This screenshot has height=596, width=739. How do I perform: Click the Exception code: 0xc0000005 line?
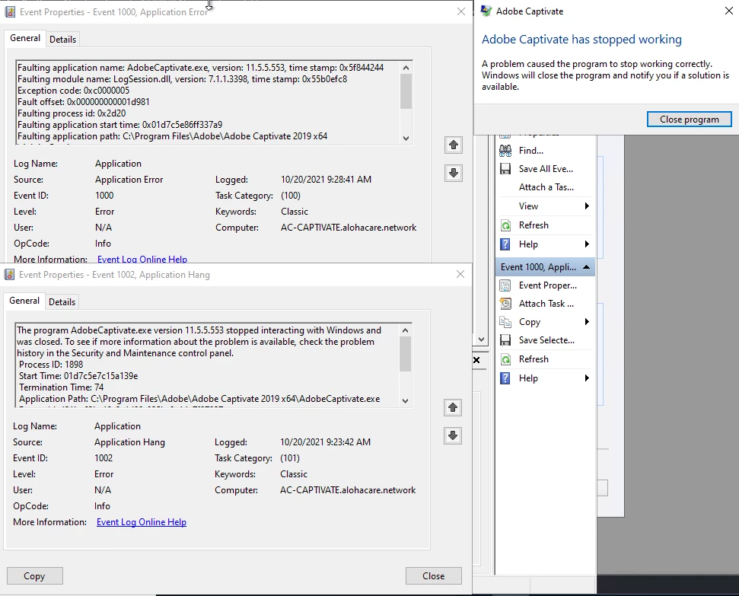pos(74,91)
